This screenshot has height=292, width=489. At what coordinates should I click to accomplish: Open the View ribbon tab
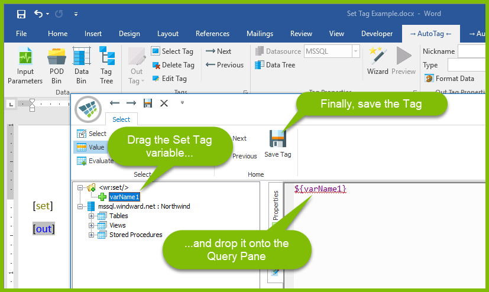pyautogui.click(x=336, y=34)
